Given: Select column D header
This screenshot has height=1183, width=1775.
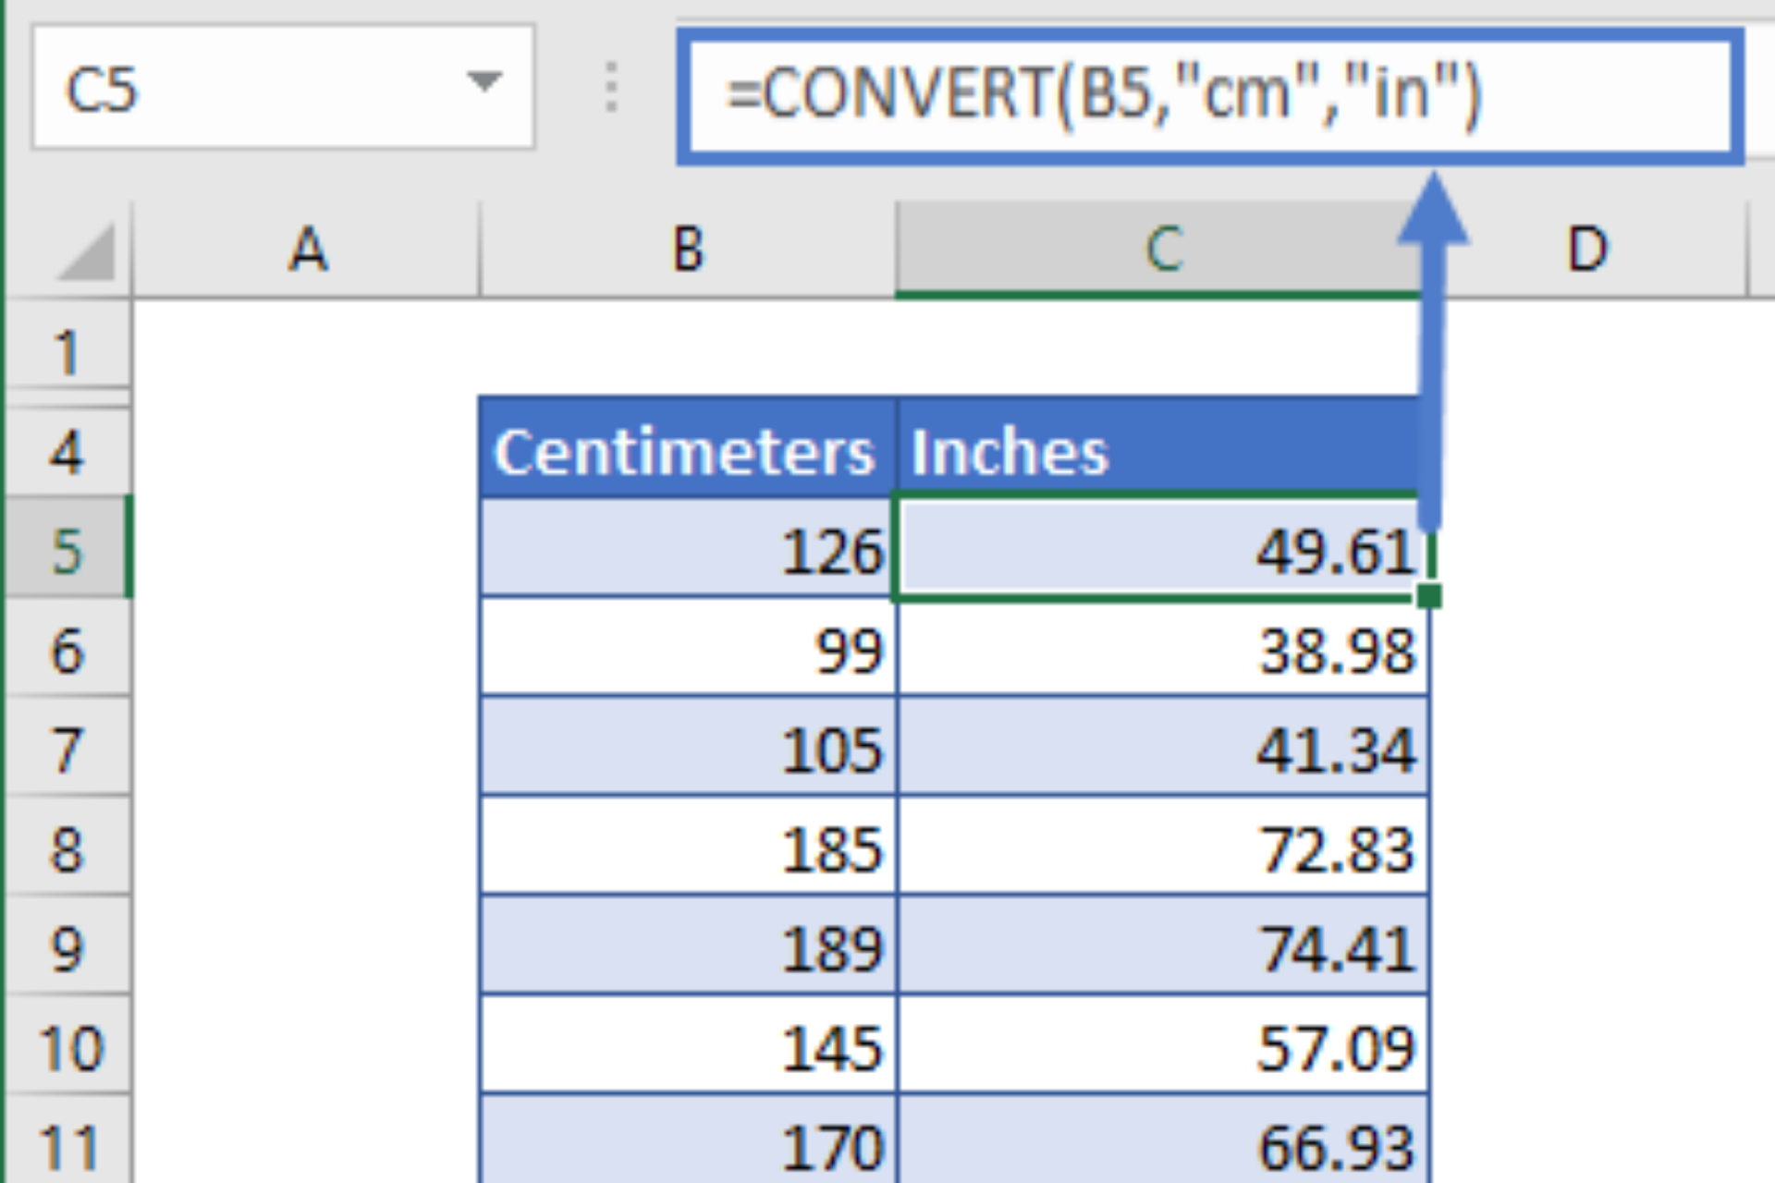Looking at the screenshot, I should click(x=1586, y=250).
